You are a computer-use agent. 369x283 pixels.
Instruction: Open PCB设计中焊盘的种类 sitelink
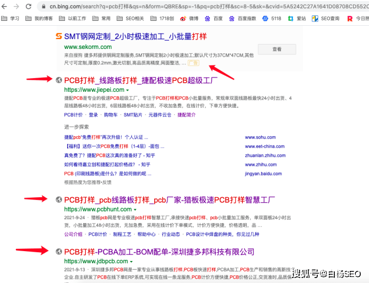pos(223,234)
